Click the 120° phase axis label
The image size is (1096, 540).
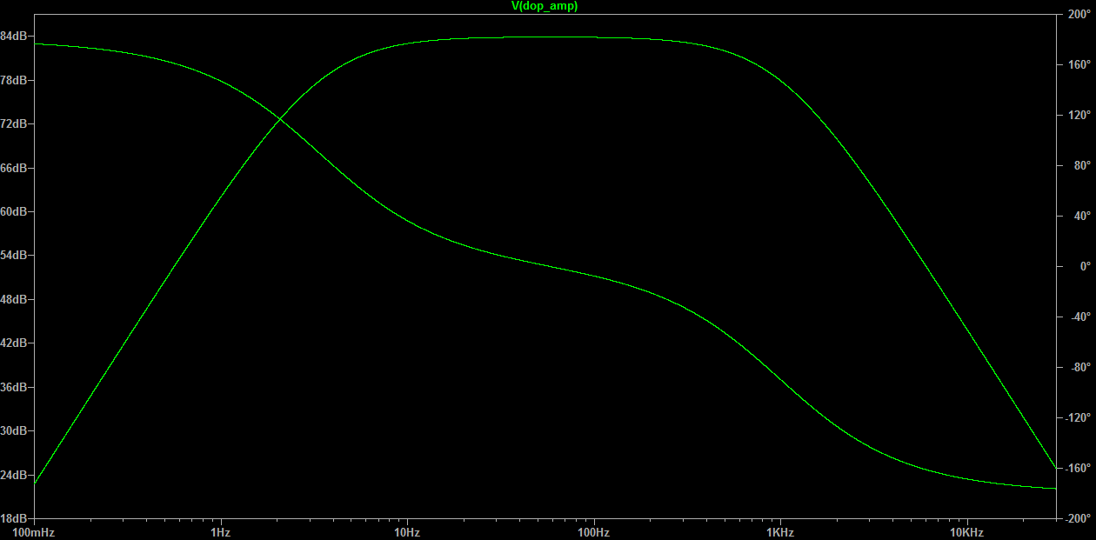pos(1078,115)
